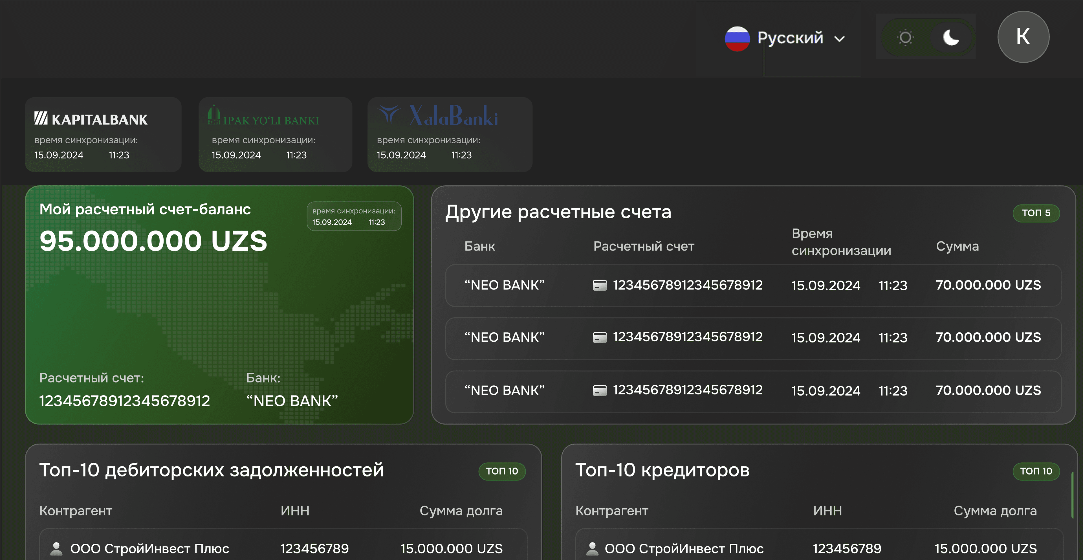Image resolution: width=1083 pixels, height=560 pixels.
Task: Click person icon in debtors first row
Action: tap(56, 548)
